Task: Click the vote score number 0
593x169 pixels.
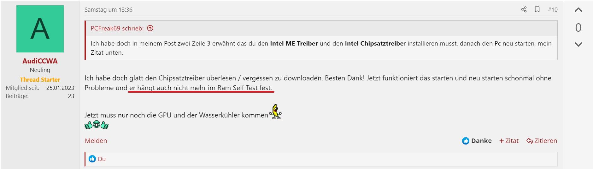Action: [578, 28]
